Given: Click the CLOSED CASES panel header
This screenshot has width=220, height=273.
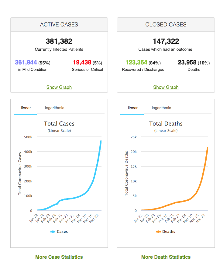Looking at the screenshot, I should point(166,25).
